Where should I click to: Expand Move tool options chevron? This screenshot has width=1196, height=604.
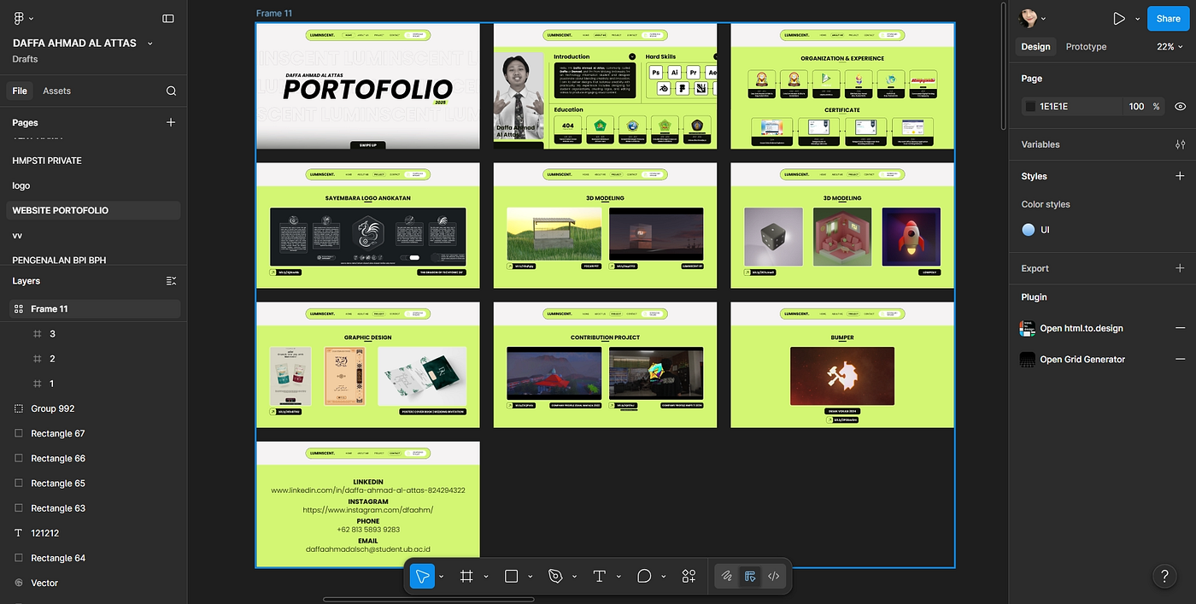click(x=441, y=577)
